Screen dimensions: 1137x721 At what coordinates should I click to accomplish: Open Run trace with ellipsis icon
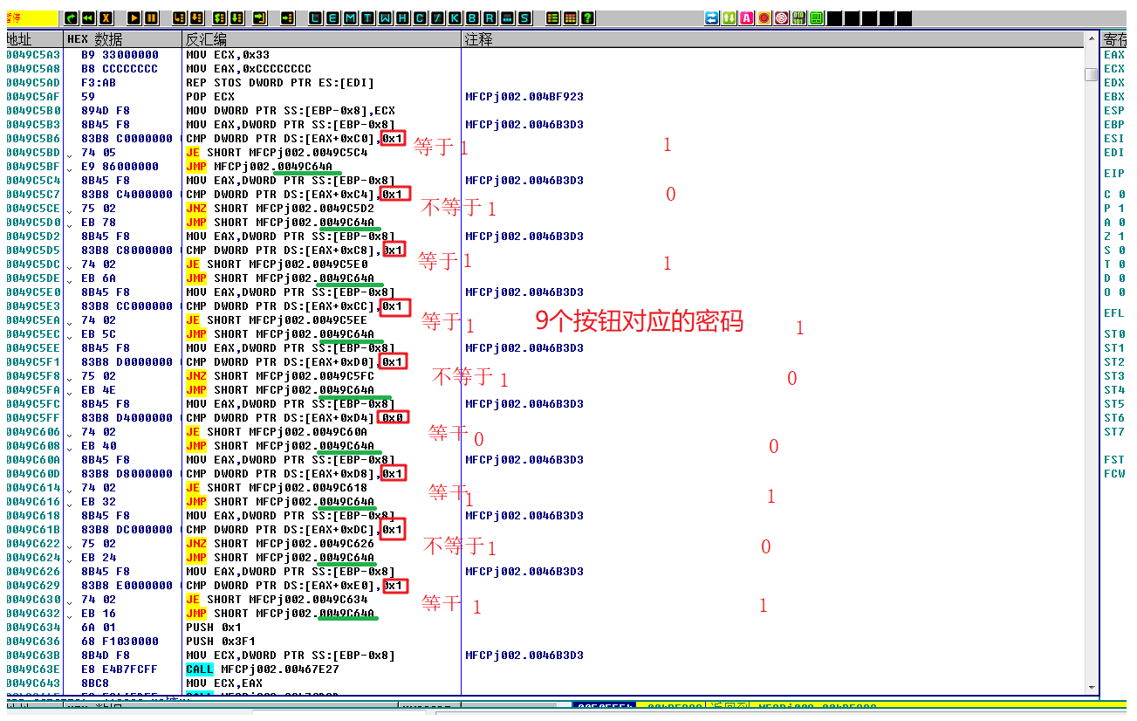tap(507, 17)
